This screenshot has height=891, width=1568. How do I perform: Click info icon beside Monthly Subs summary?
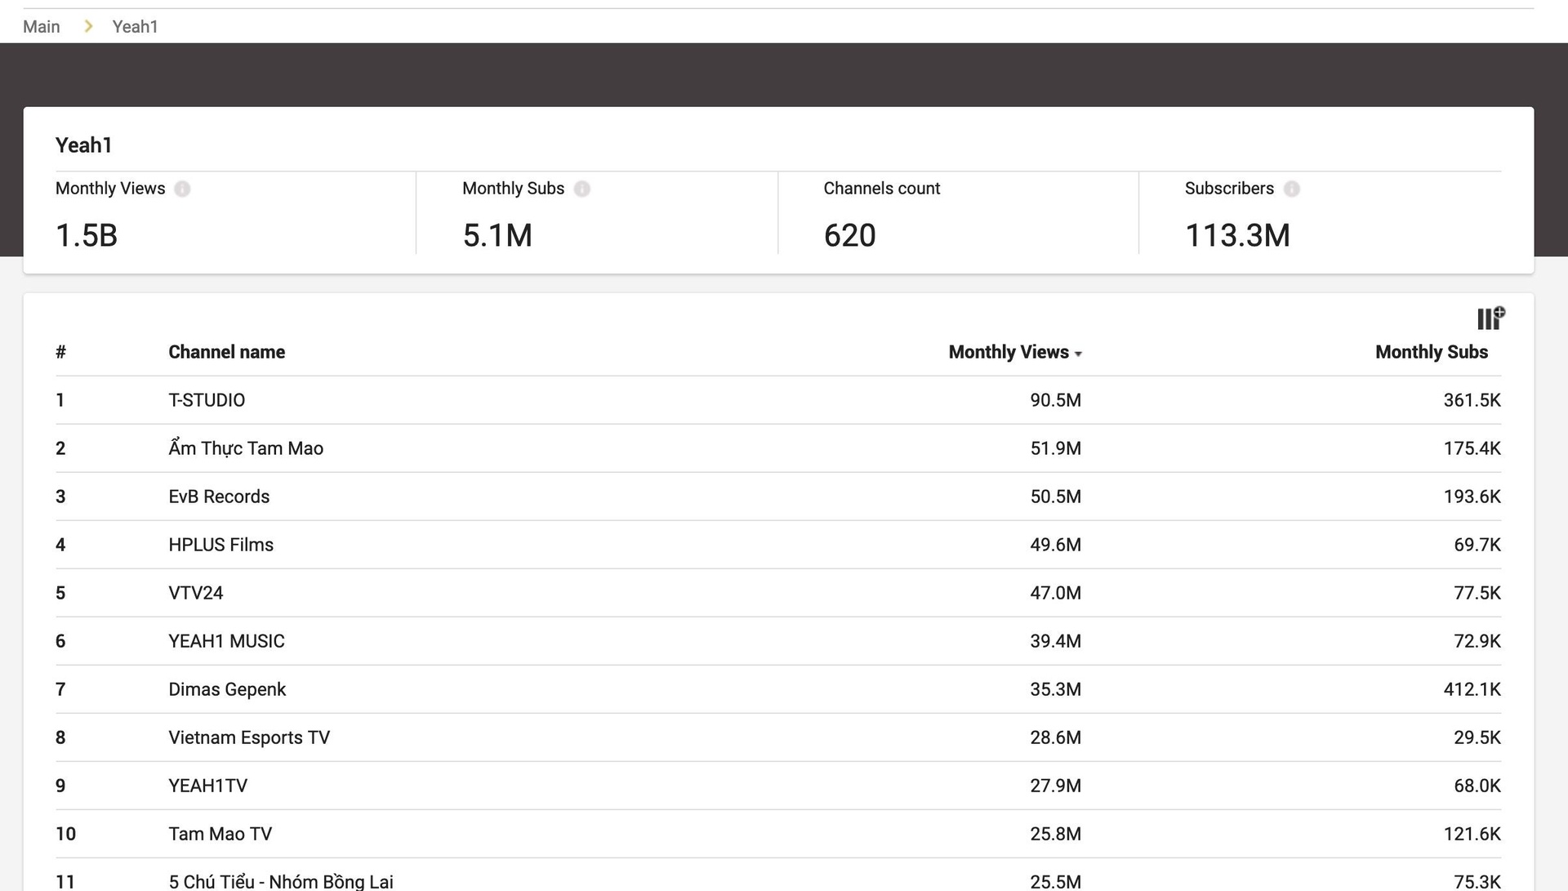click(x=581, y=189)
